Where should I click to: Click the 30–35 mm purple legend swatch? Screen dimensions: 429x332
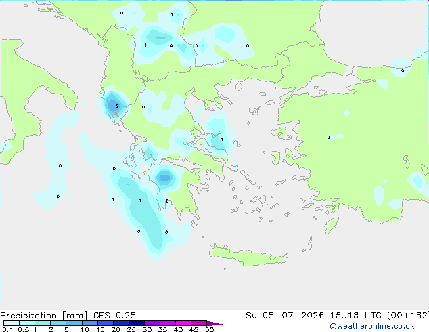coord(152,323)
